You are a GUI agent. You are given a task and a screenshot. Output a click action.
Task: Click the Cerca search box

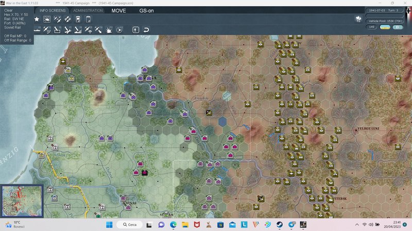[x=130, y=224]
